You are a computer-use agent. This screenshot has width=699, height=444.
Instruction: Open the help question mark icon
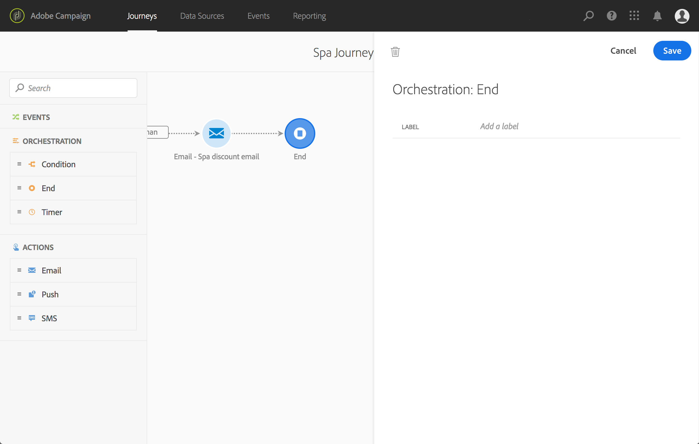pyautogui.click(x=611, y=16)
